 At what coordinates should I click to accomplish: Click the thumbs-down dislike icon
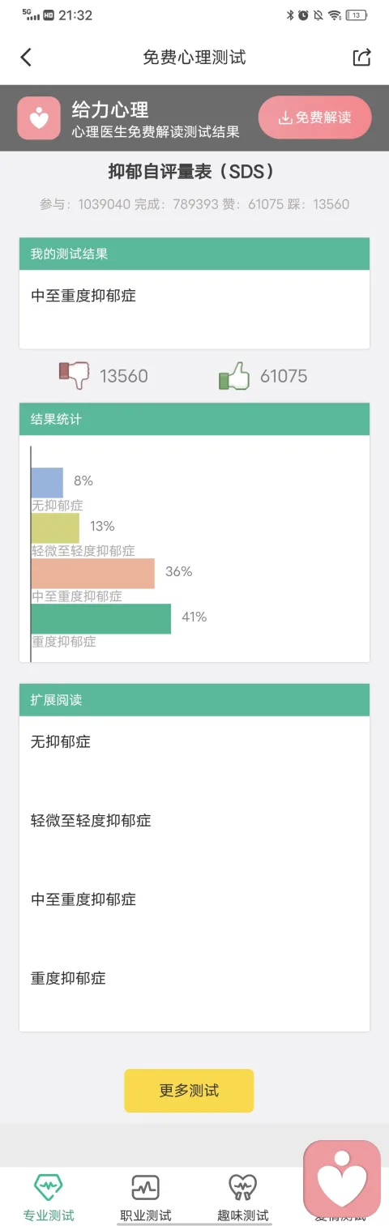pyautogui.click(x=73, y=376)
